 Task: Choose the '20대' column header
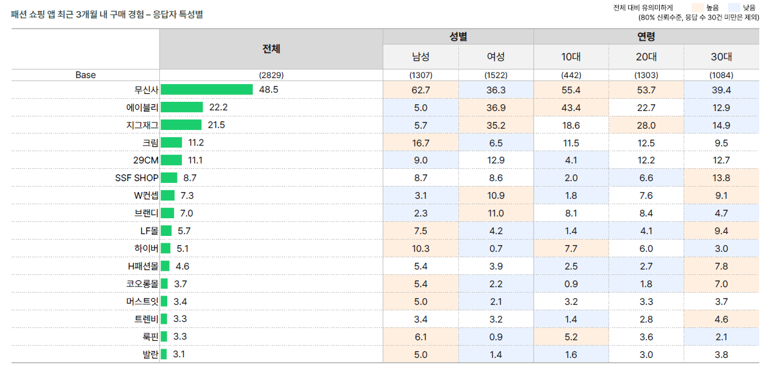point(646,57)
